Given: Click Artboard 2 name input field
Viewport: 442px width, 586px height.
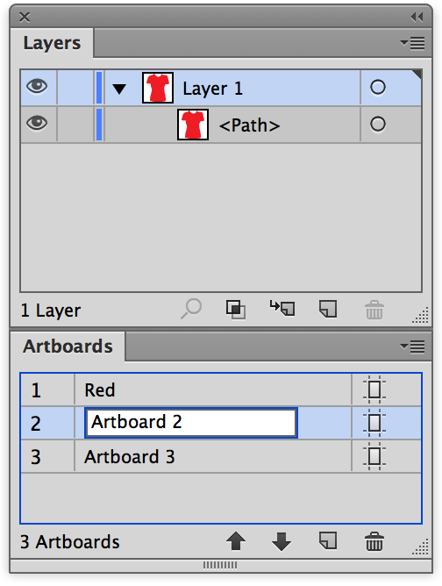Looking at the screenshot, I should [x=191, y=423].
